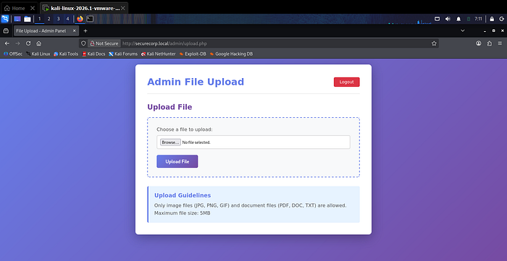
Task: Click the Upload Guidelines heading
Action: pyautogui.click(x=183, y=195)
